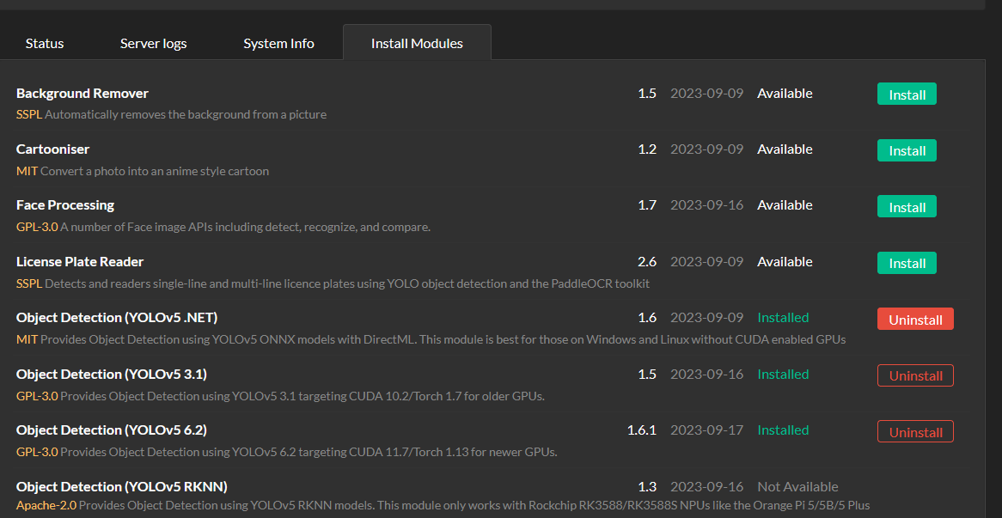Viewport: 1002px width, 518px height.
Task: Click the Object Detection (YOLOv5 3.1) title
Action: coord(111,374)
